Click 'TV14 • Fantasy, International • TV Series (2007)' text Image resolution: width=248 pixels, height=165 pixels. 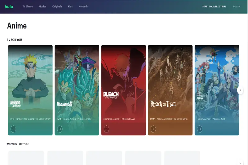[x=30, y=119]
